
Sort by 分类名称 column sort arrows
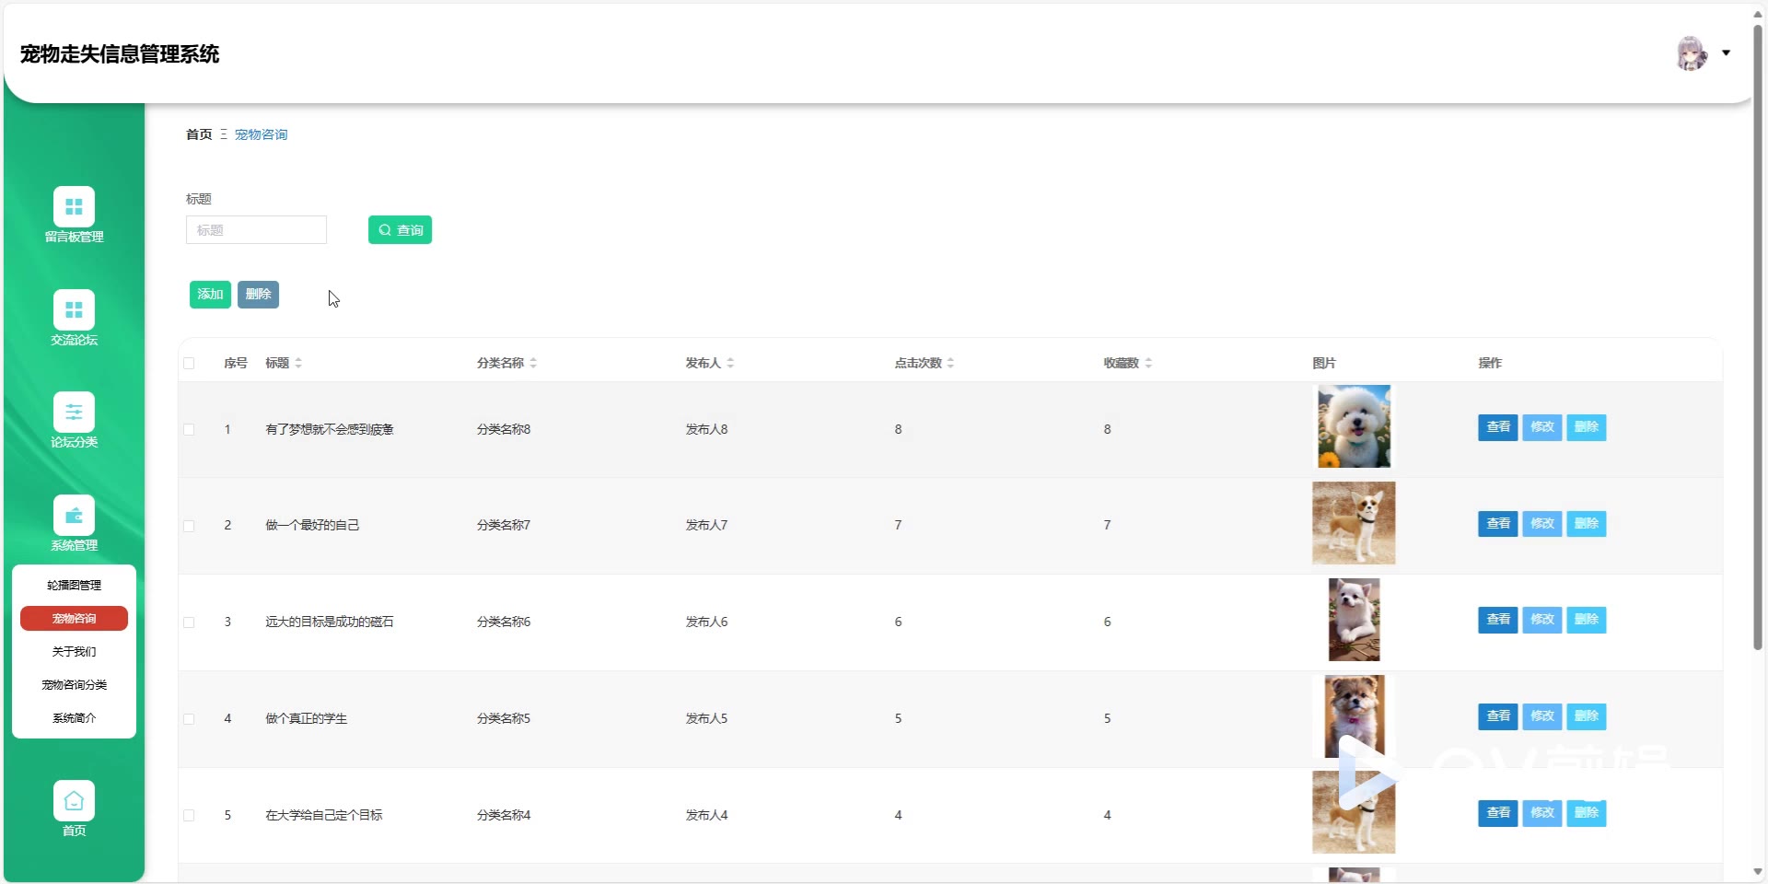[x=533, y=364]
